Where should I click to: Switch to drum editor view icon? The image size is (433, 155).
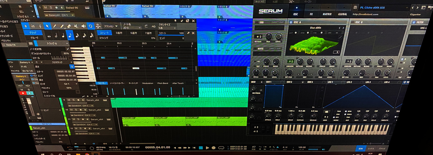pos(33,26)
